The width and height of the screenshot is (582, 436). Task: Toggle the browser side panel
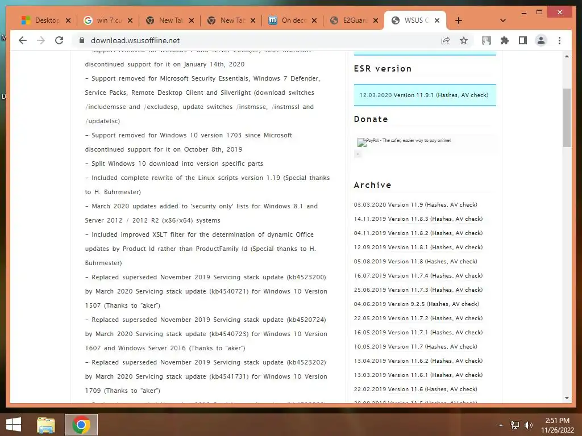coord(523,40)
